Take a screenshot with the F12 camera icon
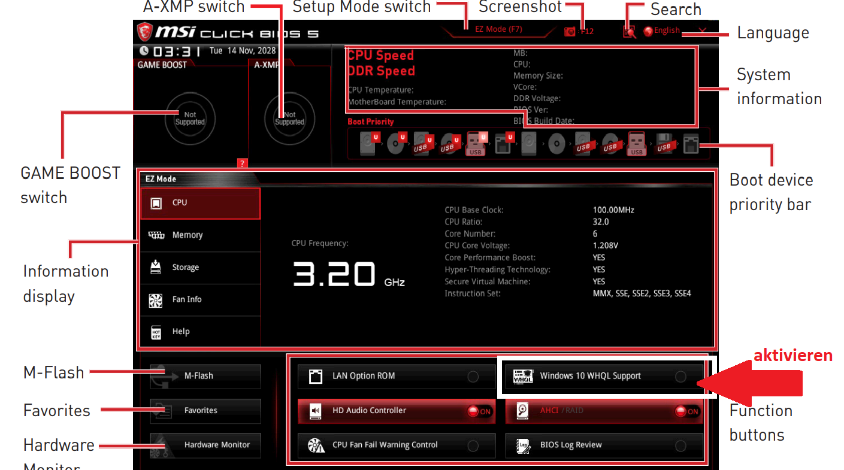This screenshot has height=470, width=844. (x=570, y=31)
